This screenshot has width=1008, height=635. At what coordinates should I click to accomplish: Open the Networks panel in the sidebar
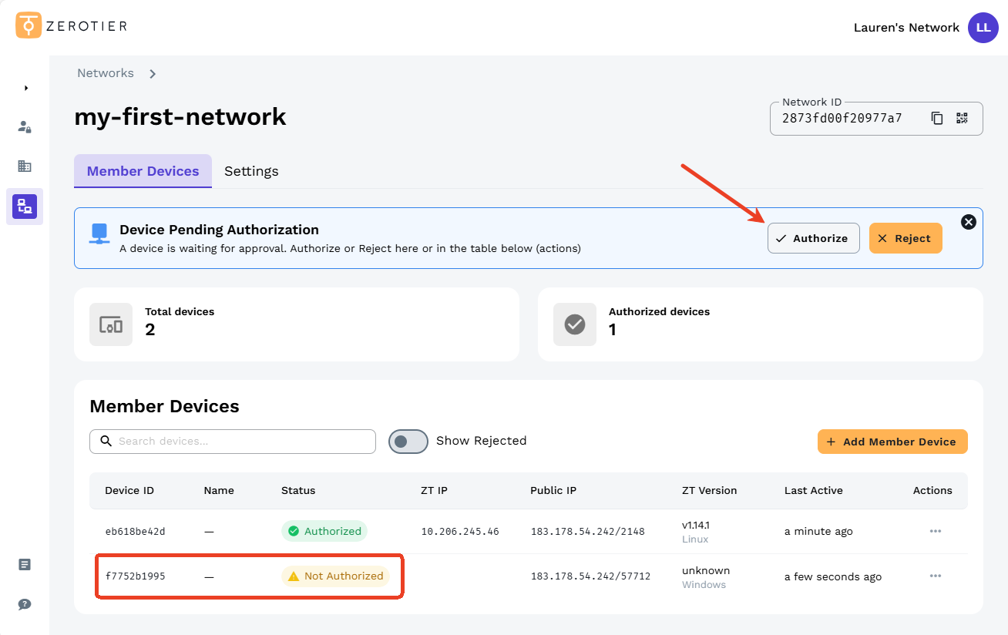[25, 207]
